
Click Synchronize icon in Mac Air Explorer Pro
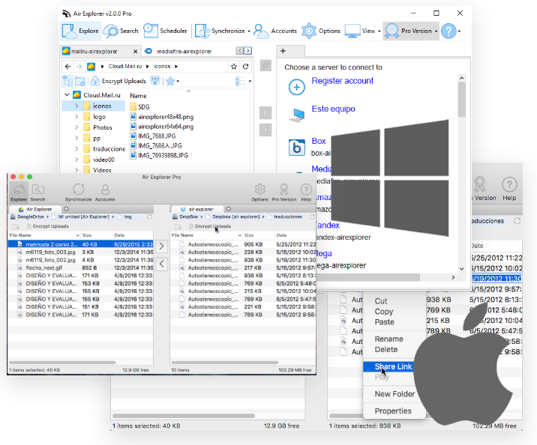click(79, 189)
